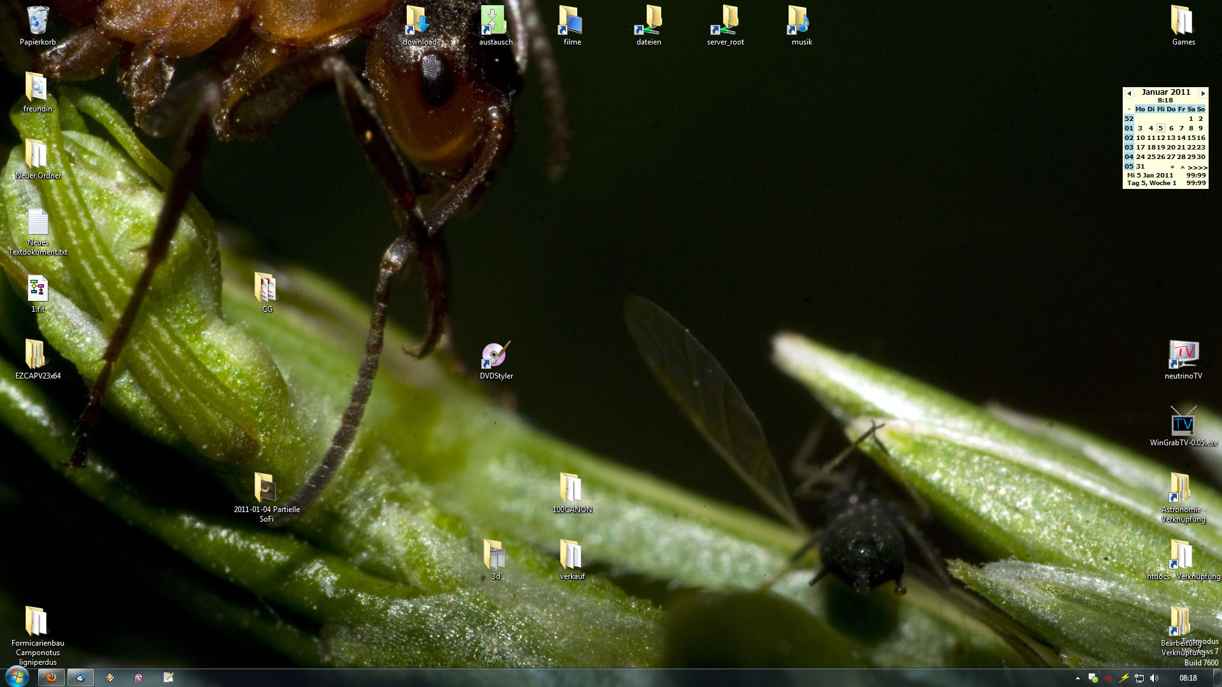Open the austausch folder shortcut
This screenshot has height=687, width=1222.
point(495,21)
